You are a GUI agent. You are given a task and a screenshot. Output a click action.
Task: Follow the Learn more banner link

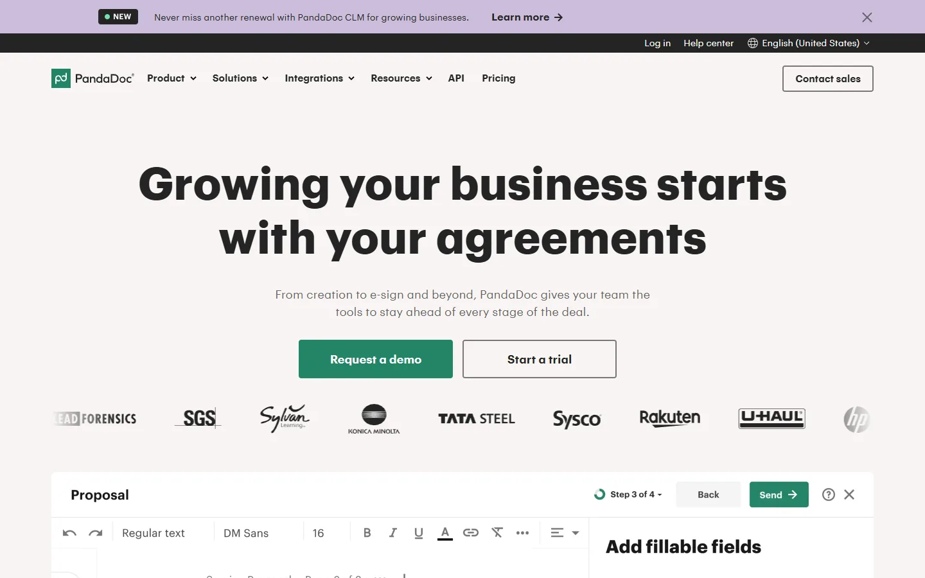[527, 17]
